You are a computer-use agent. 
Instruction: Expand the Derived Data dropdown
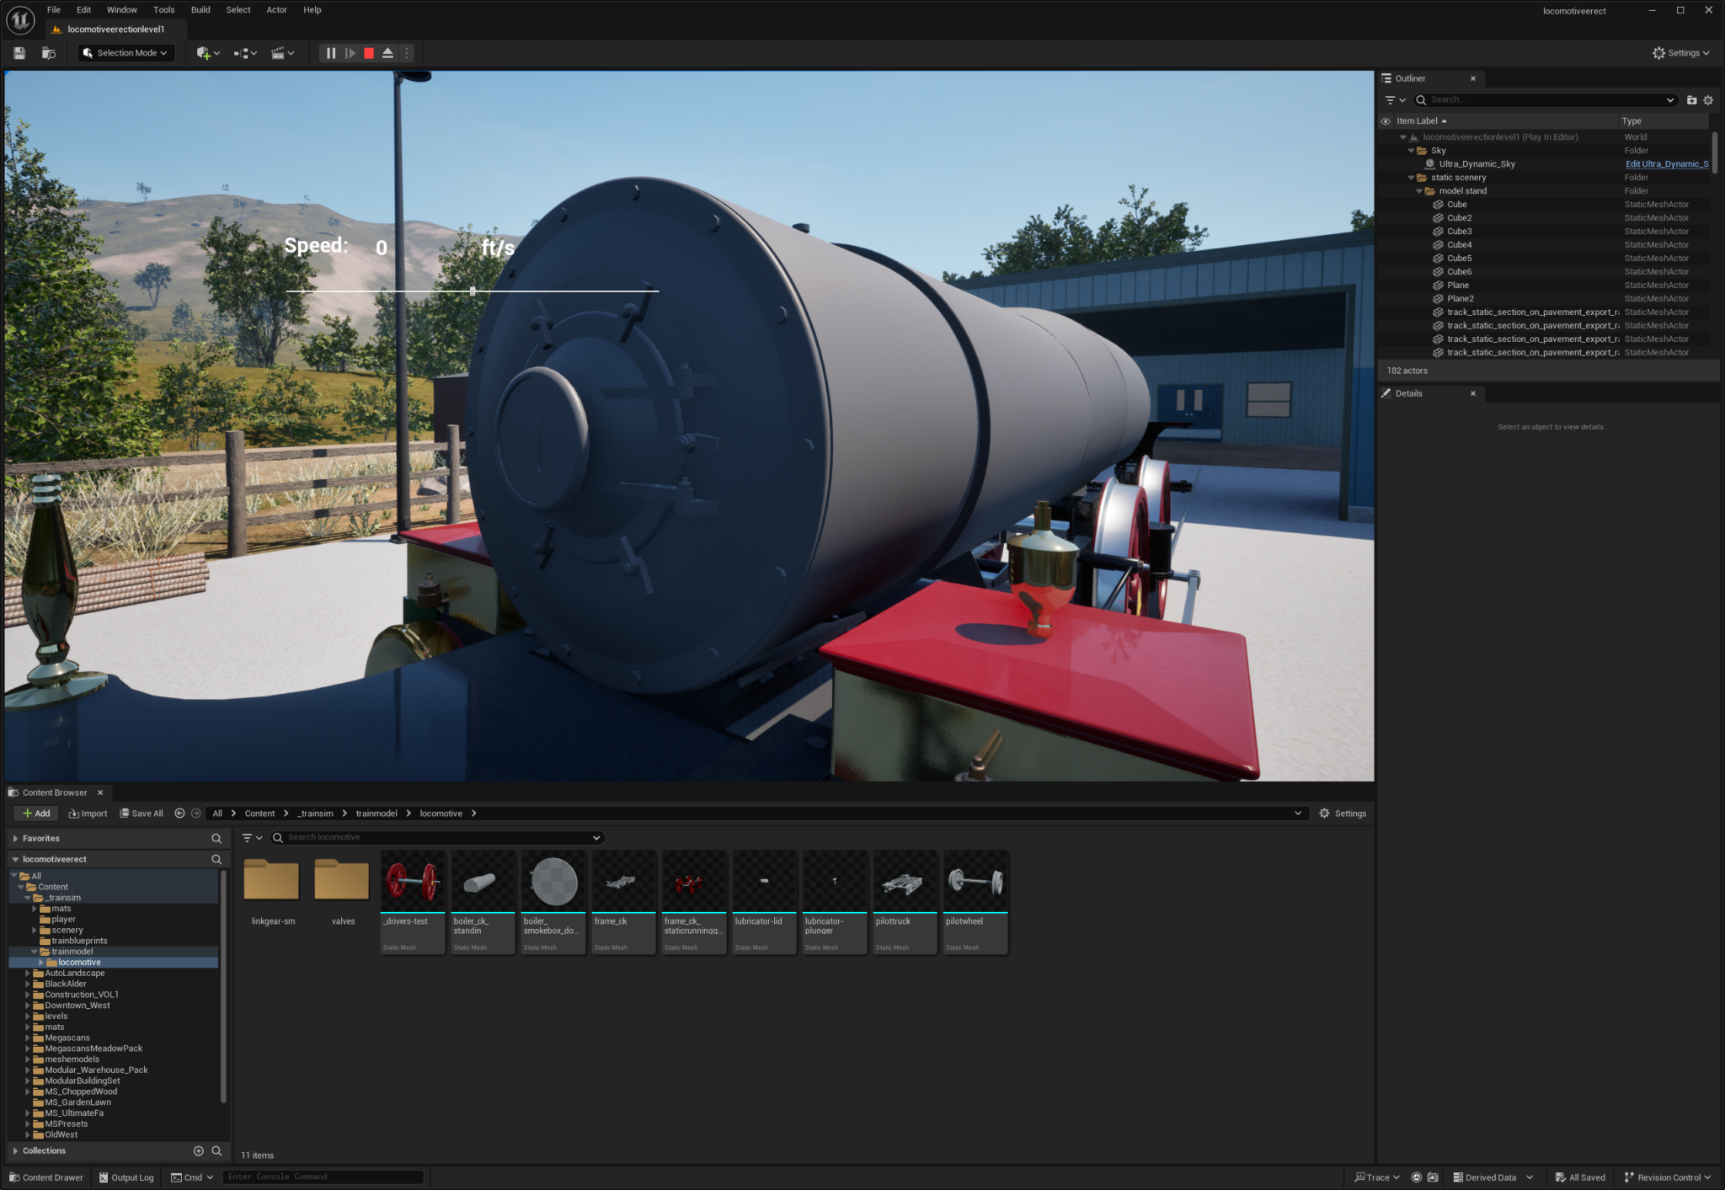1531,1177
